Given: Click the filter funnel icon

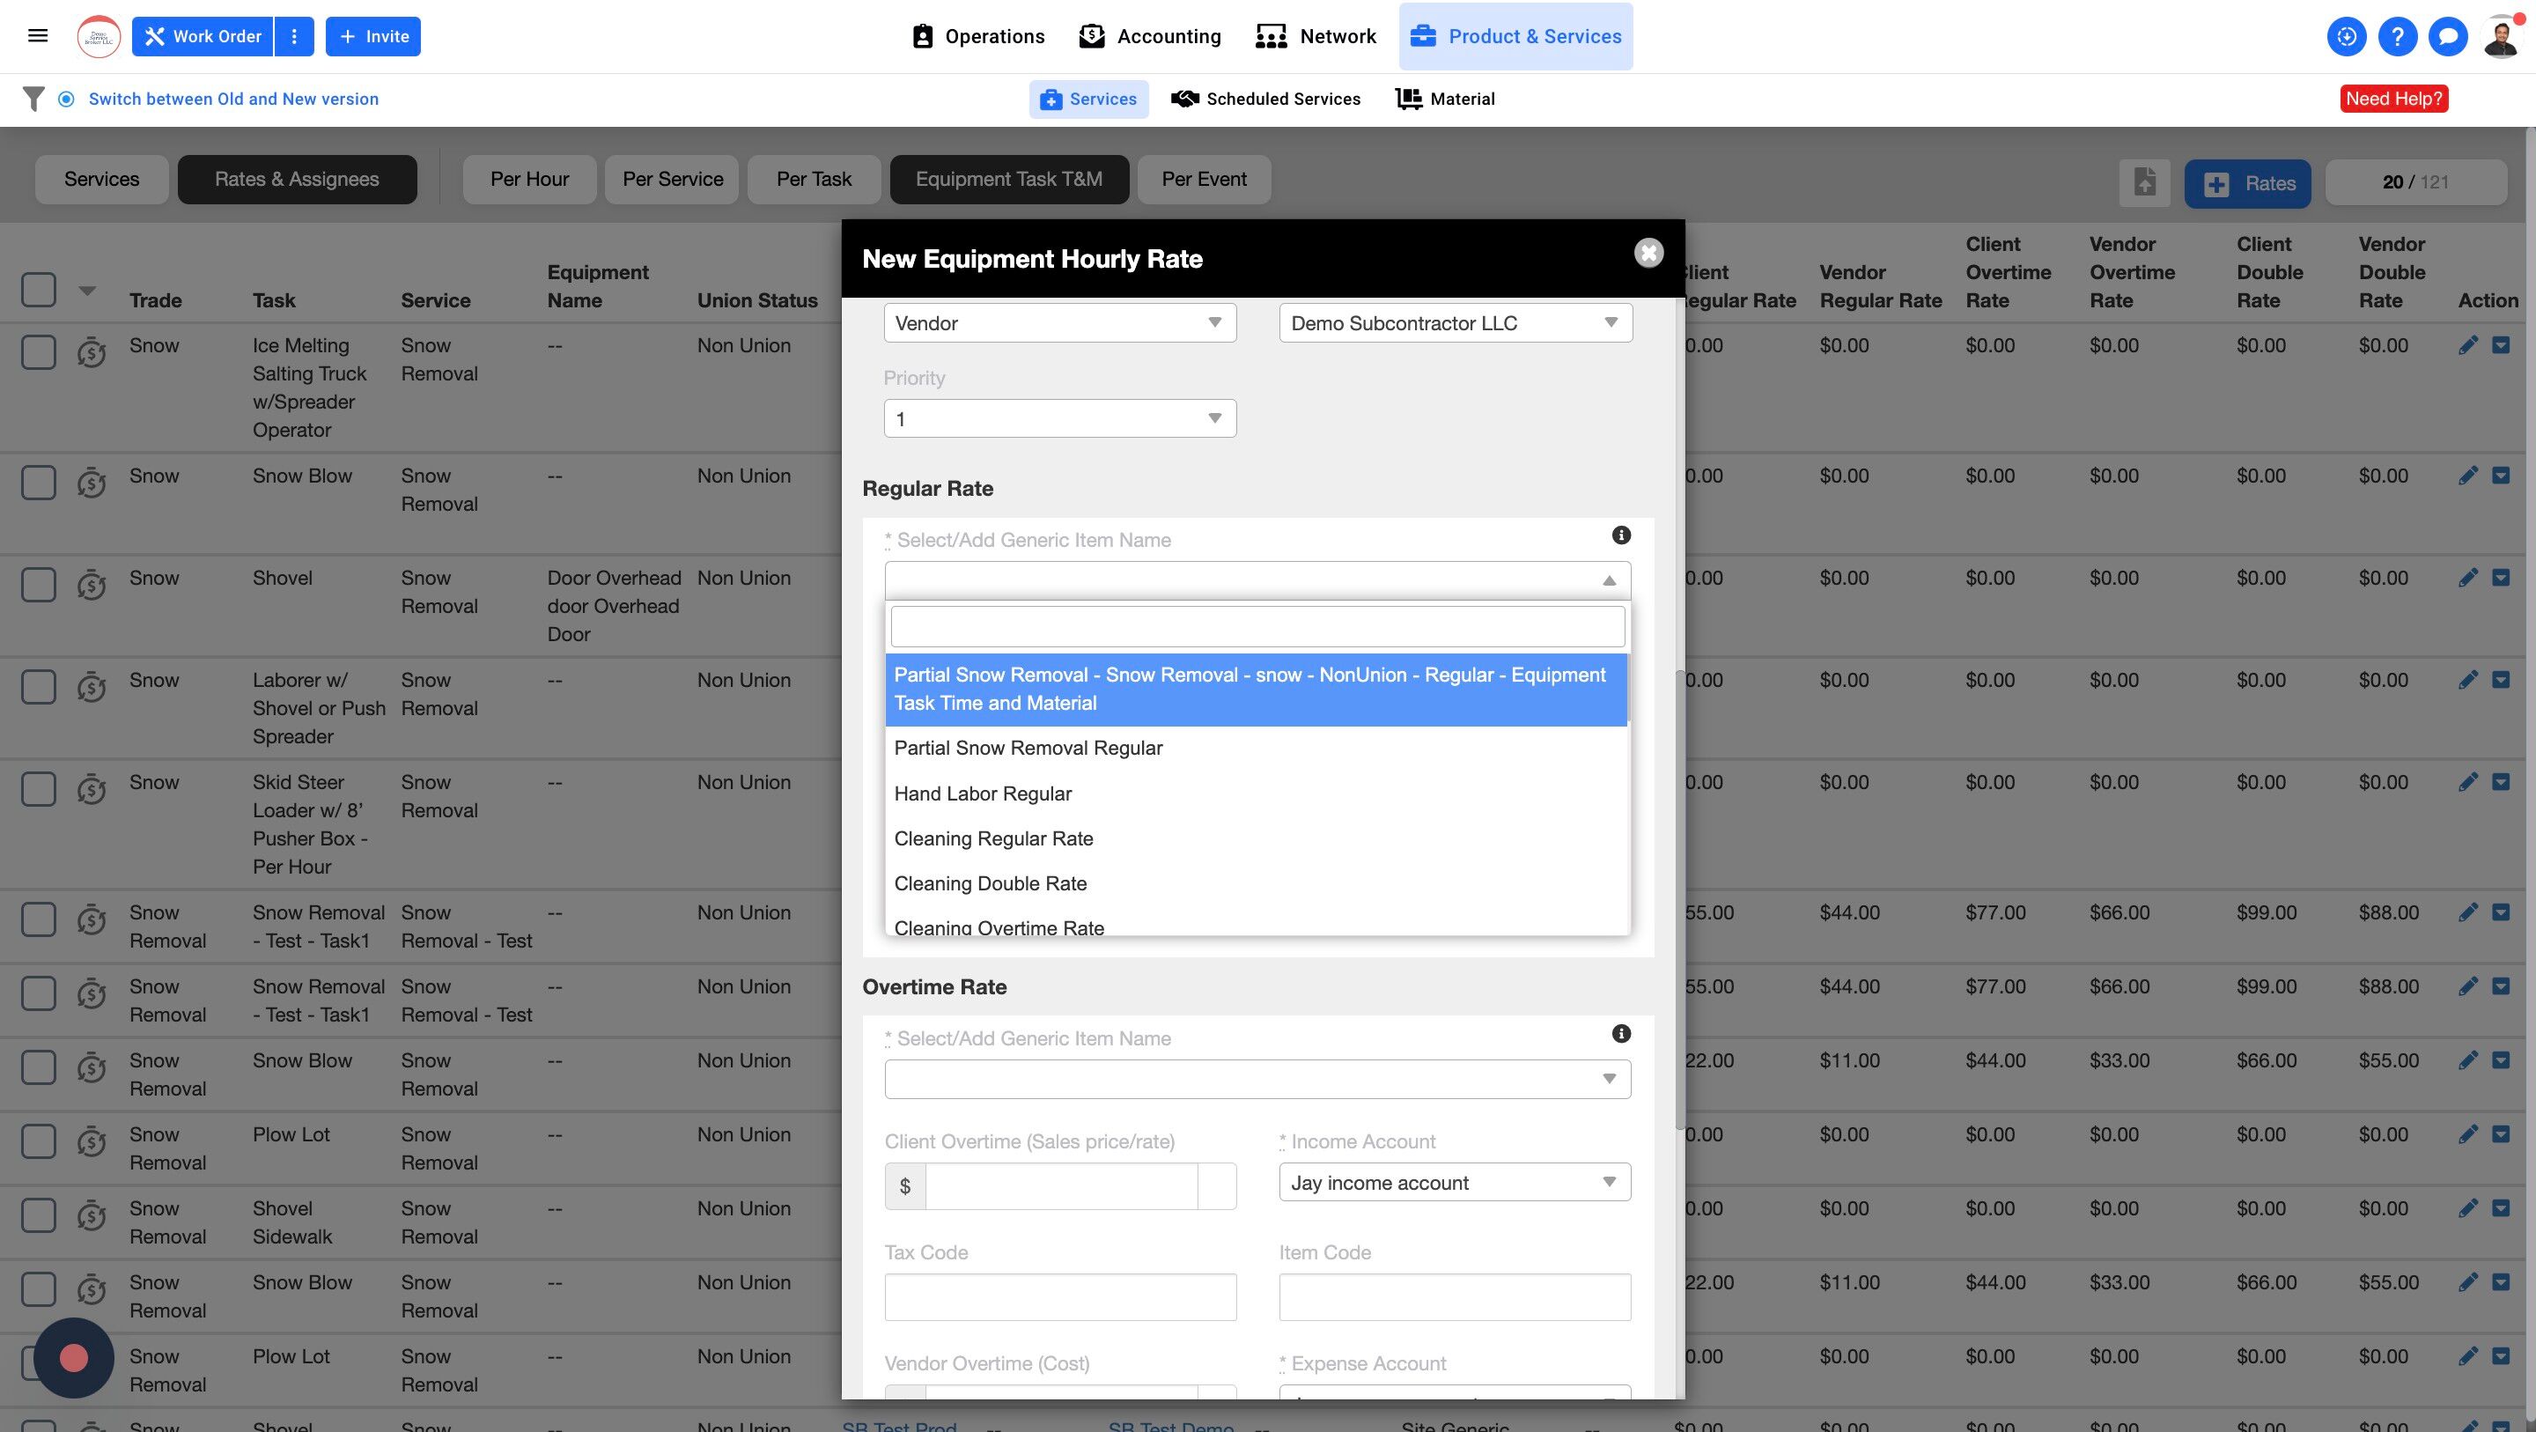Looking at the screenshot, I should (33, 99).
